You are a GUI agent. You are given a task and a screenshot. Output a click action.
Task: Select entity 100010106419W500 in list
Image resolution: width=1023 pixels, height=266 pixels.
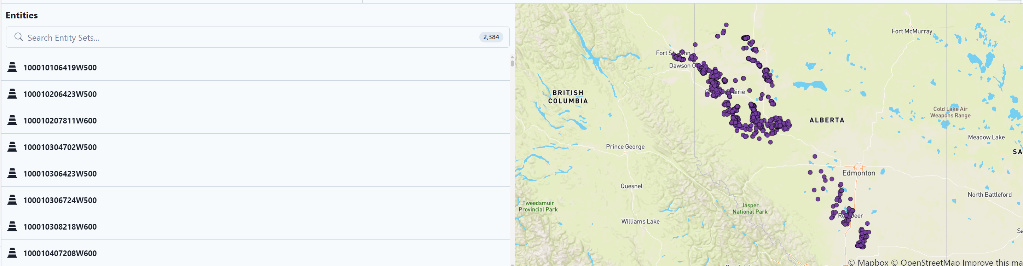click(x=60, y=68)
